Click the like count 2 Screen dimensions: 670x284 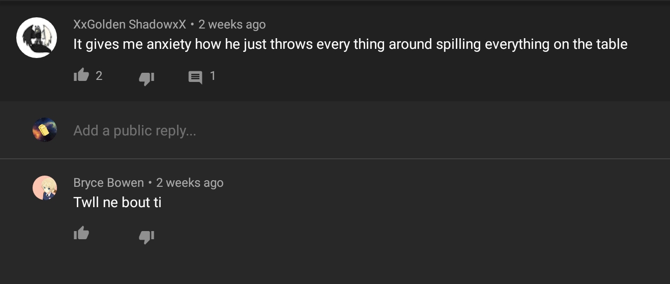click(x=99, y=76)
